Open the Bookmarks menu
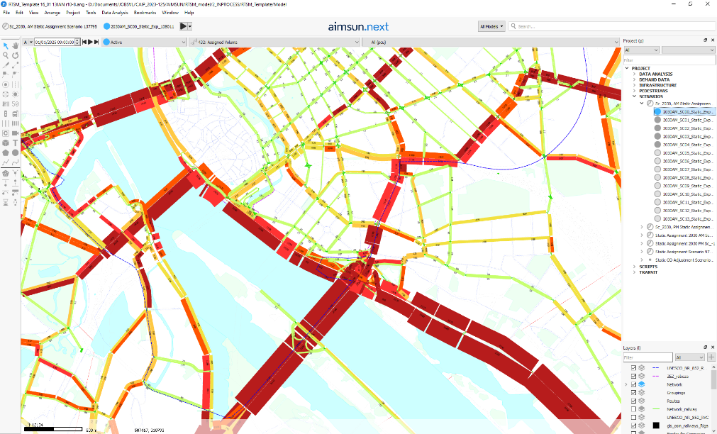This screenshot has height=434, width=717. pos(145,13)
